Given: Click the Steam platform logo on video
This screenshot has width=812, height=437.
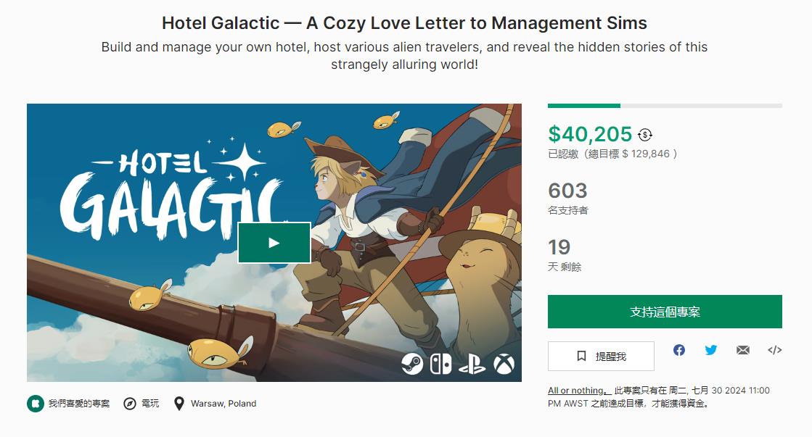Looking at the screenshot, I should pos(412,364).
